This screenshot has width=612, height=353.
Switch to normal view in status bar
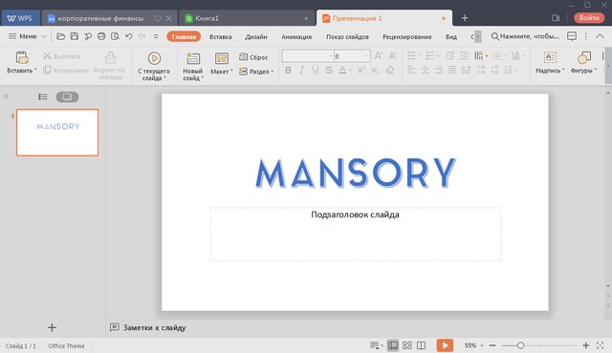coord(393,345)
